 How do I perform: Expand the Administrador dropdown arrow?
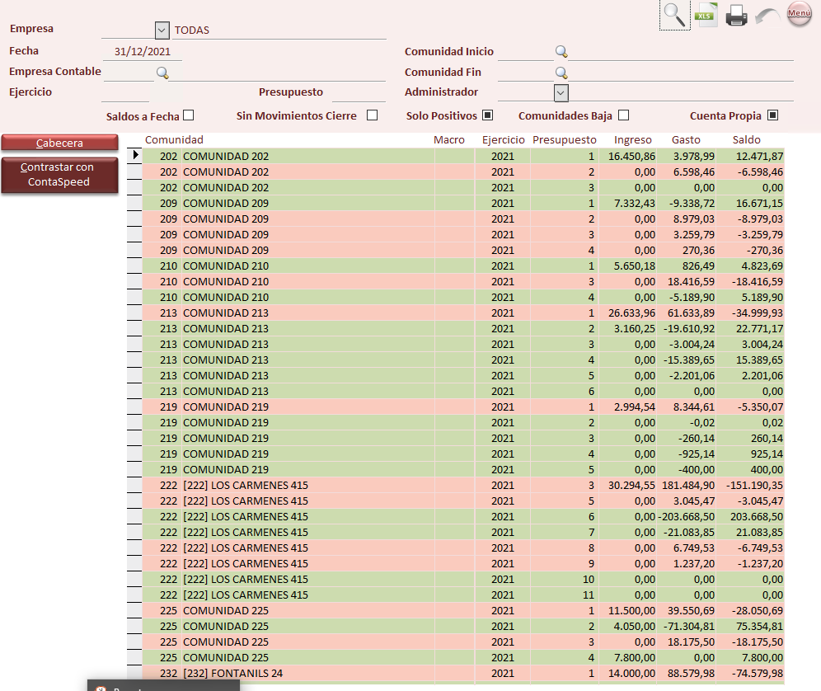point(561,92)
